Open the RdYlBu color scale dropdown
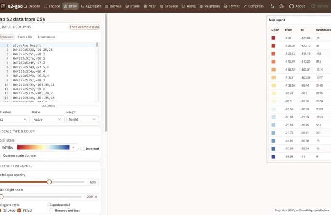The width and height of the screenshot is (331, 215). point(39,147)
